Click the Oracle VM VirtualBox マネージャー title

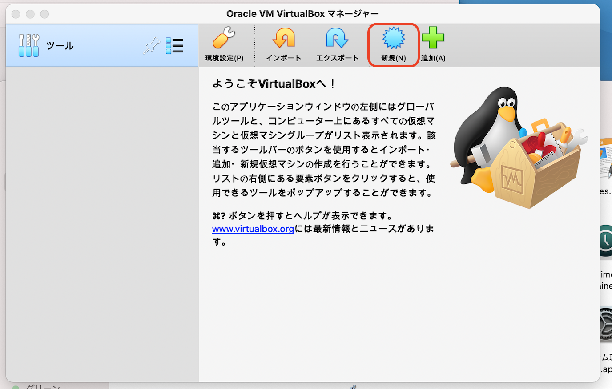pyautogui.click(x=302, y=13)
